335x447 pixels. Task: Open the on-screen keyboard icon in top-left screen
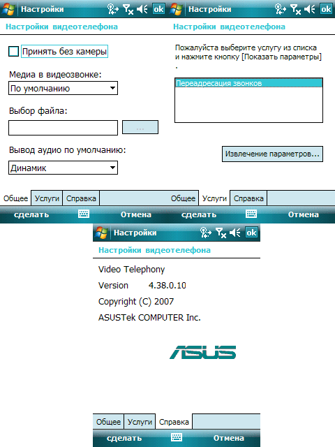(x=84, y=214)
